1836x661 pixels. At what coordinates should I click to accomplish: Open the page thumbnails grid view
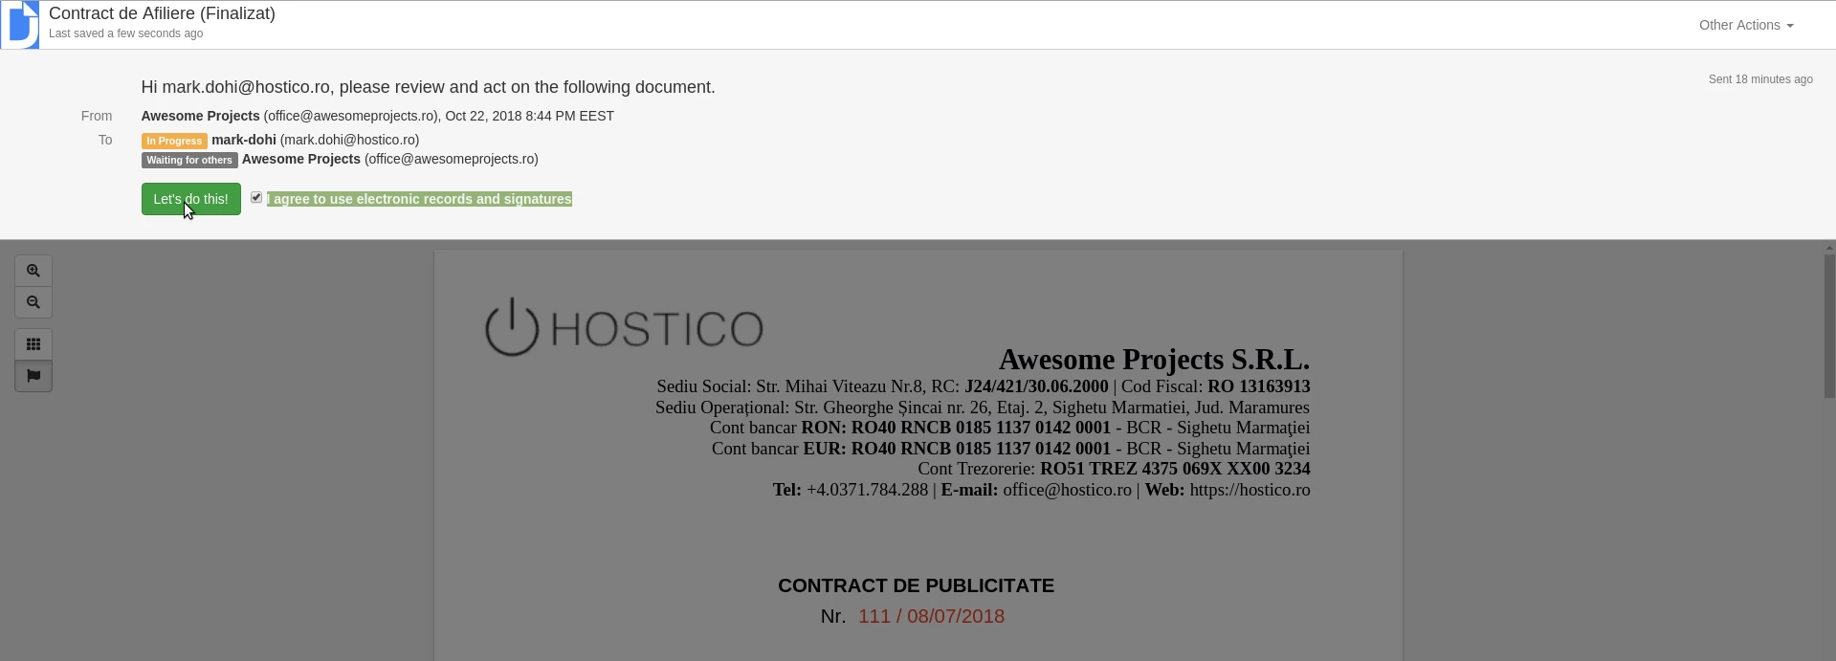point(33,344)
